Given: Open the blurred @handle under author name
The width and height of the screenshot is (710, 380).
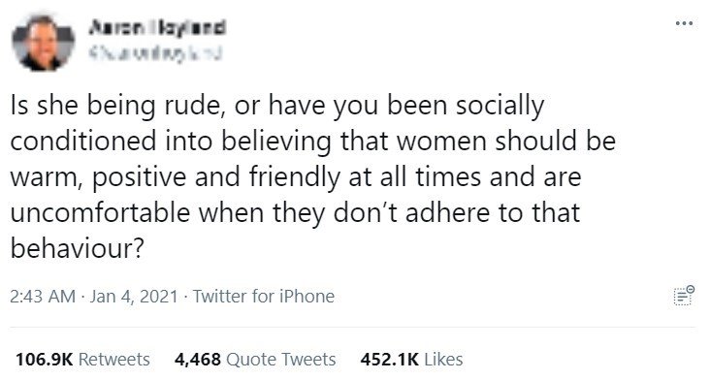Looking at the screenshot, I should coord(156,54).
